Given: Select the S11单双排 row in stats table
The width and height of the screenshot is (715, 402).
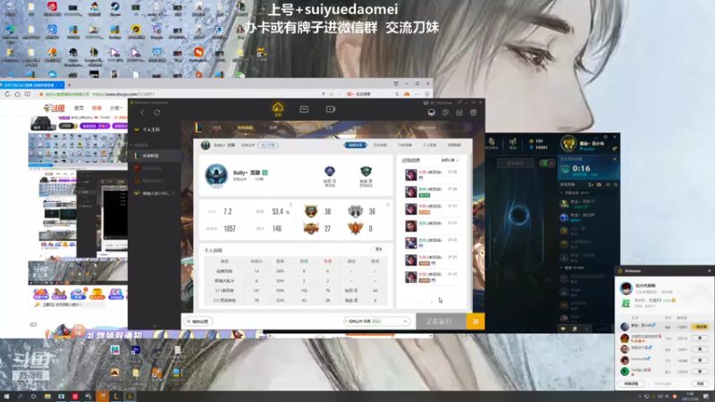Looking at the screenshot, I should tap(296, 290).
